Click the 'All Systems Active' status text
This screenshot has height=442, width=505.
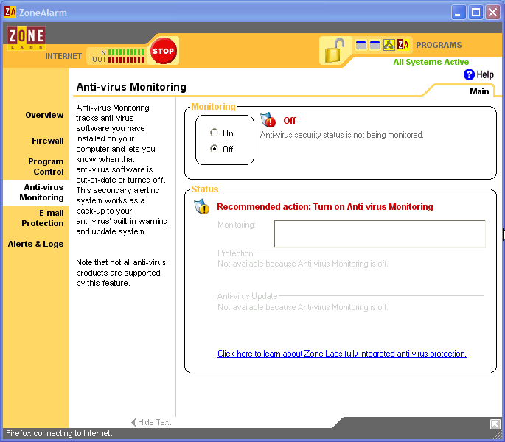click(431, 62)
